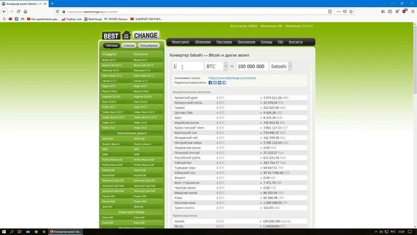The width and height of the screenshot is (417, 235).
Task: Share result via the last blue share icon
Action: click(224, 83)
